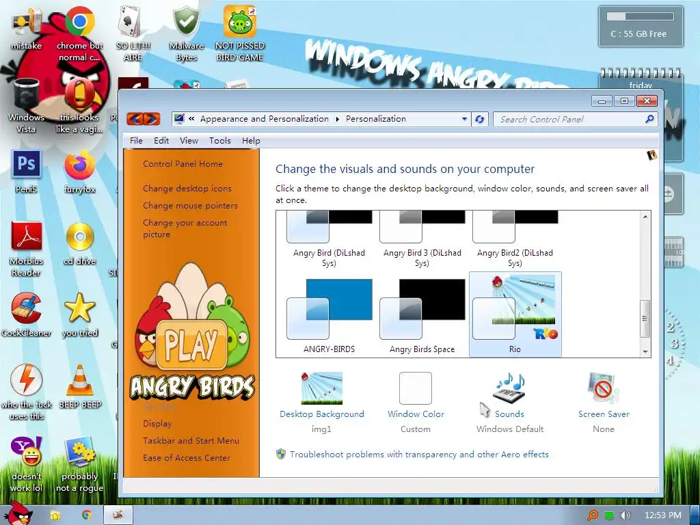Click the taskbar magnifier search tray icon
700x525 pixels.
[592, 515]
